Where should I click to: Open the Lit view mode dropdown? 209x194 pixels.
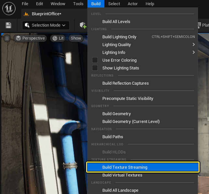click(58, 38)
